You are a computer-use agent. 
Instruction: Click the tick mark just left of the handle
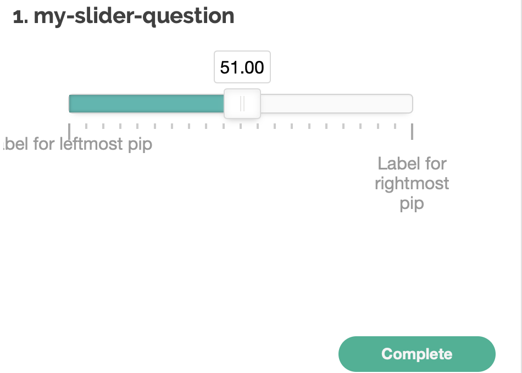[224, 126]
